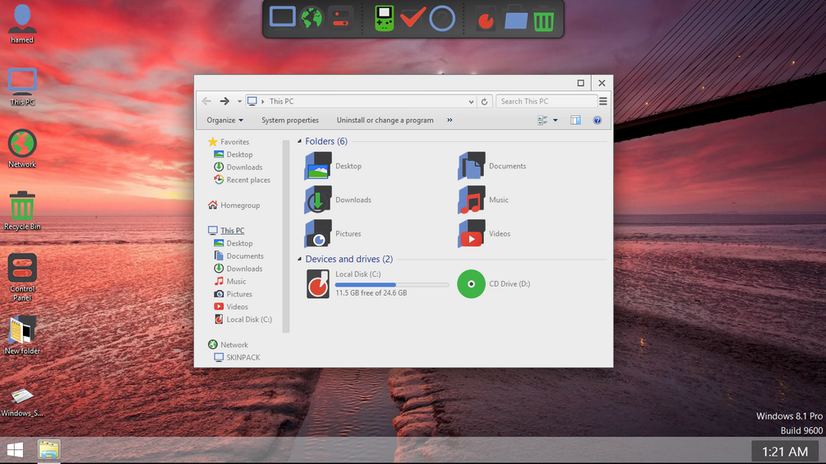The image size is (826, 464).
Task: Select the New folder desktop icon
Action: tap(22, 335)
